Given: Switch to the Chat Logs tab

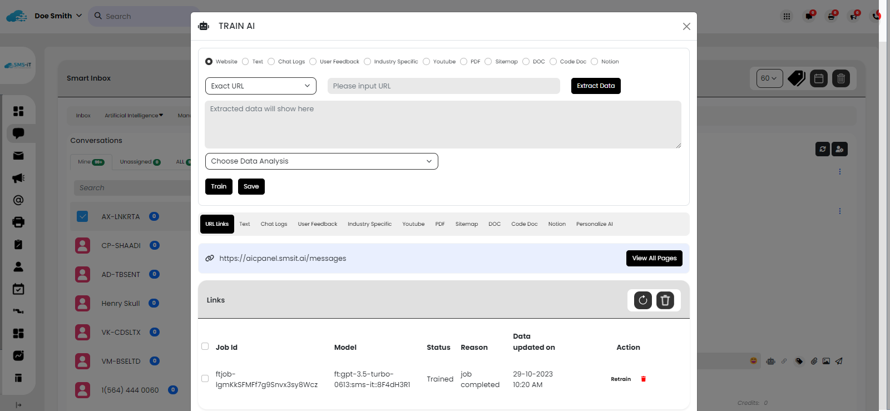Looking at the screenshot, I should [274, 224].
